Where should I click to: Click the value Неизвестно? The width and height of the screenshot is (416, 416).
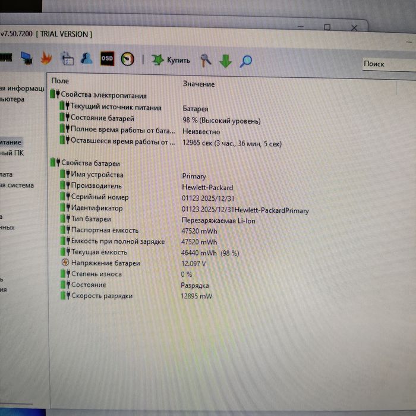click(201, 132)
